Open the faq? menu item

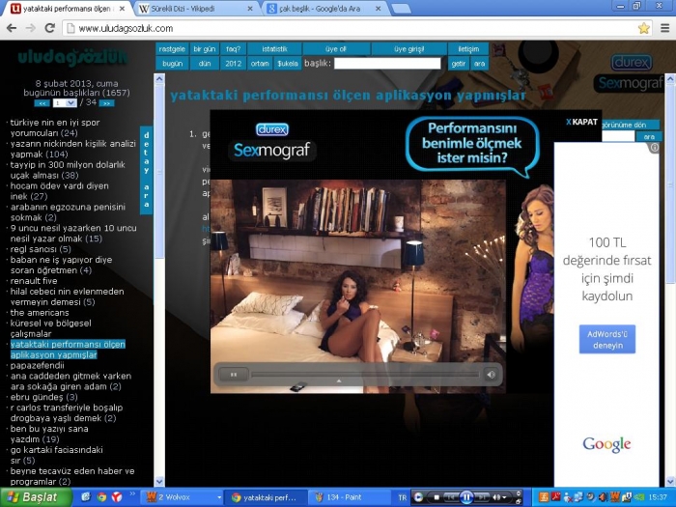234,49
